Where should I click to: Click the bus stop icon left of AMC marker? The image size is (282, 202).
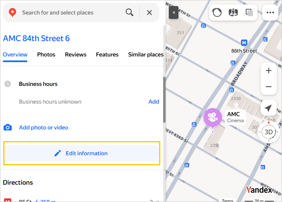(x=194, y=125)
